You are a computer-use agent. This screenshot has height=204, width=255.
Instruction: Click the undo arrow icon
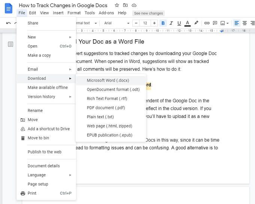coord(9,23)
